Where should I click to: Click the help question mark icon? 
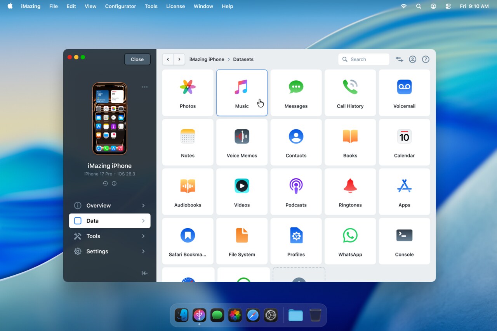pos(426,59)
